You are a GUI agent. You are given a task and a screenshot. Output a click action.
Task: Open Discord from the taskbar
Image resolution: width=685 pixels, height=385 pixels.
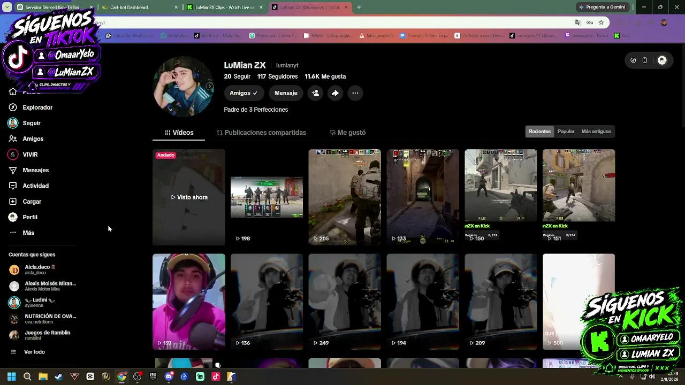[169, 376]
